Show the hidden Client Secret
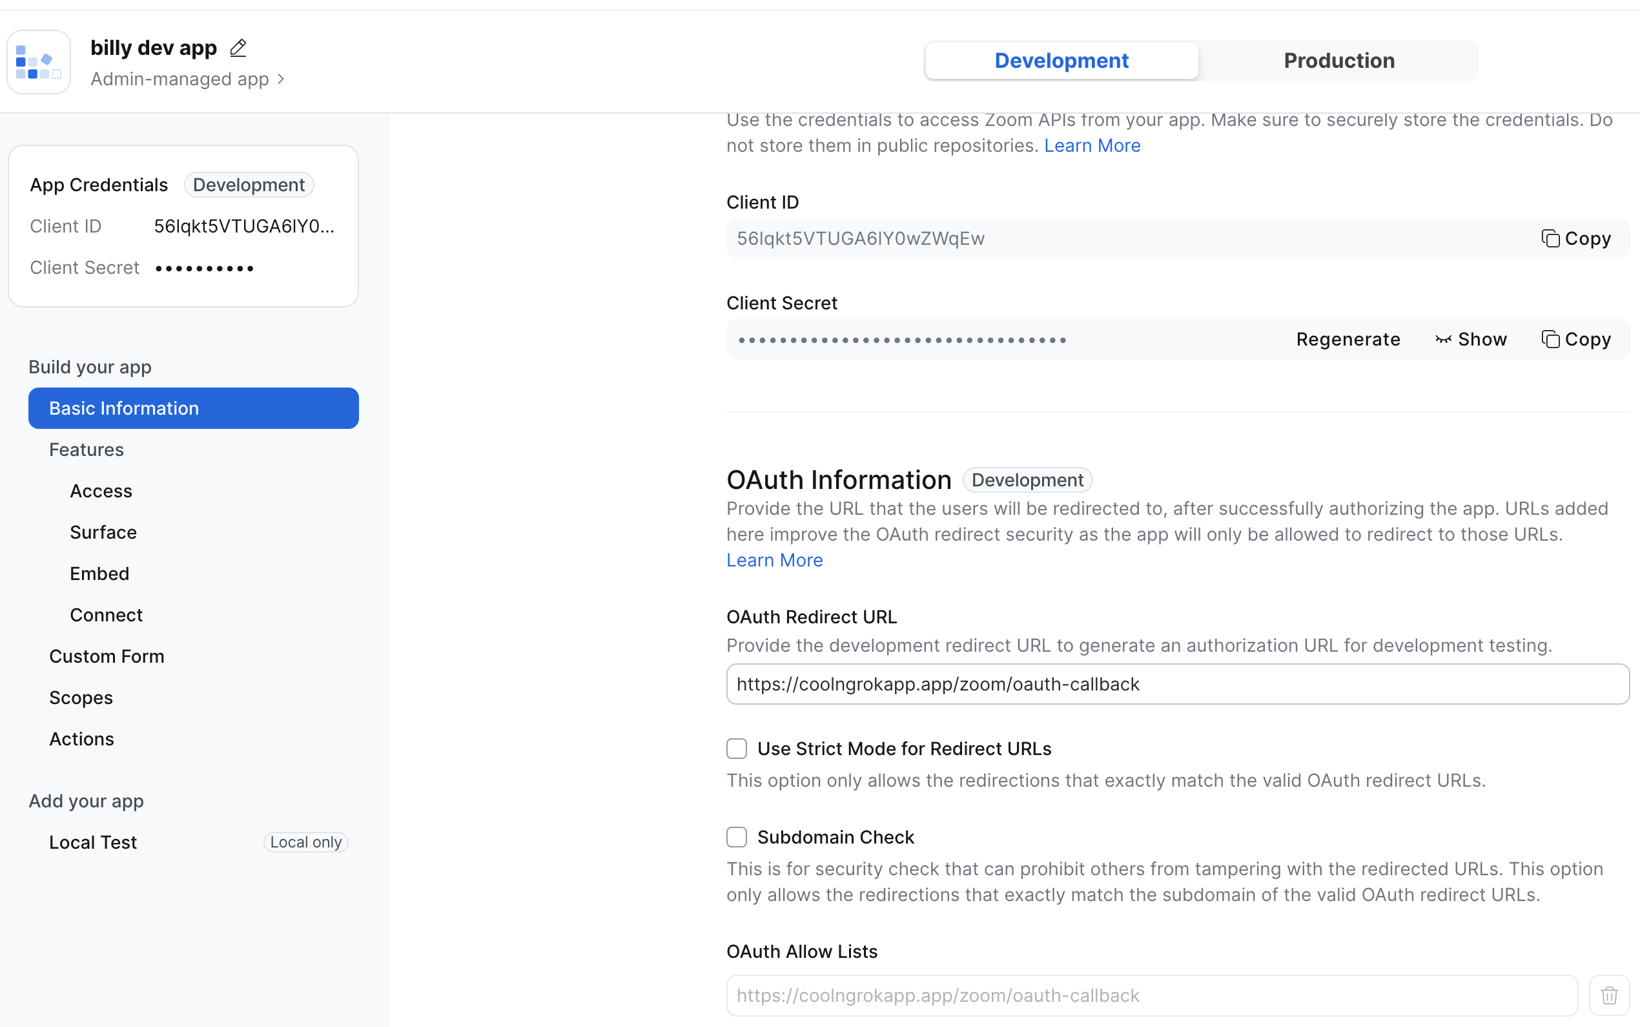The image size is (1640, 1027). (x=1471, y=339)
